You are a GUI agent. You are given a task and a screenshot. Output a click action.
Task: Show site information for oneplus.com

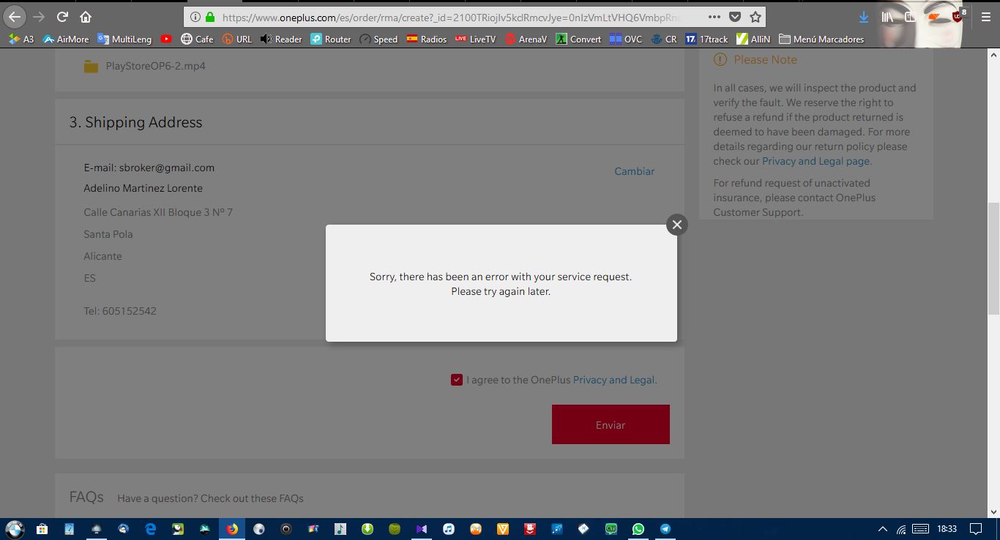(195, 17)
